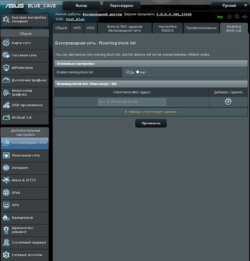This screenshot has height=261, width=250.
Task: Select Нет for roaming block list
Action: click(x=138, y=72)
